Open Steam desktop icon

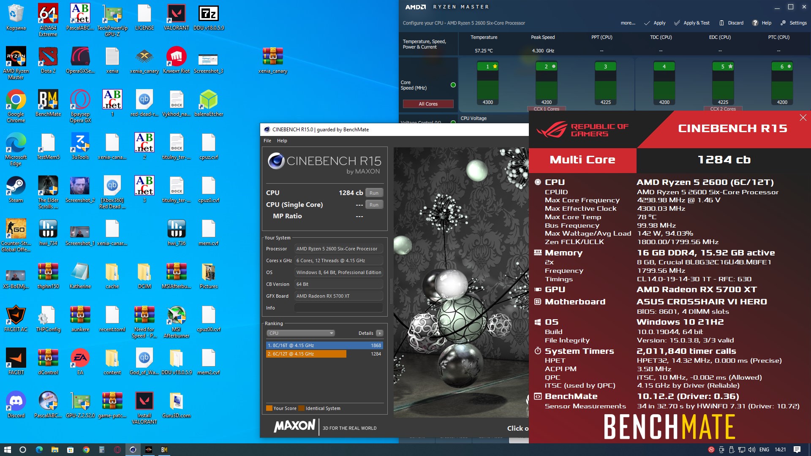pos(16,189)
